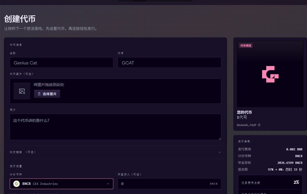
Task: Click the image upload placeholder icon
Action: tap(22, 91)
